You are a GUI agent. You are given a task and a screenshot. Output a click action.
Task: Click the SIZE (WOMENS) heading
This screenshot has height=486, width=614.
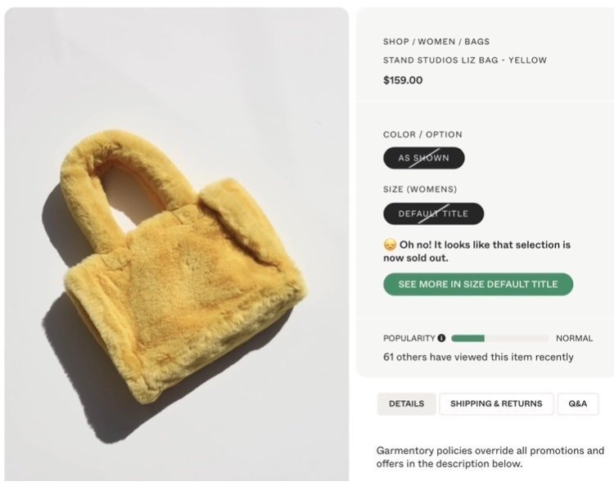[x=420, y=189]
